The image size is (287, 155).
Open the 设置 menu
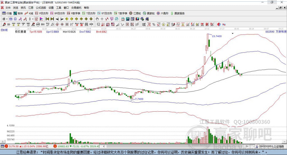(51, 8)
